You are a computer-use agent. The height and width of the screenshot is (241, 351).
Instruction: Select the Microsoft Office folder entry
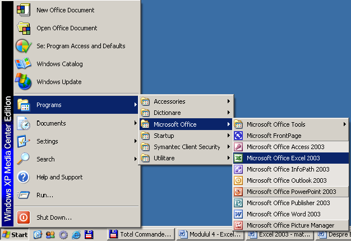tap(186, 124)
